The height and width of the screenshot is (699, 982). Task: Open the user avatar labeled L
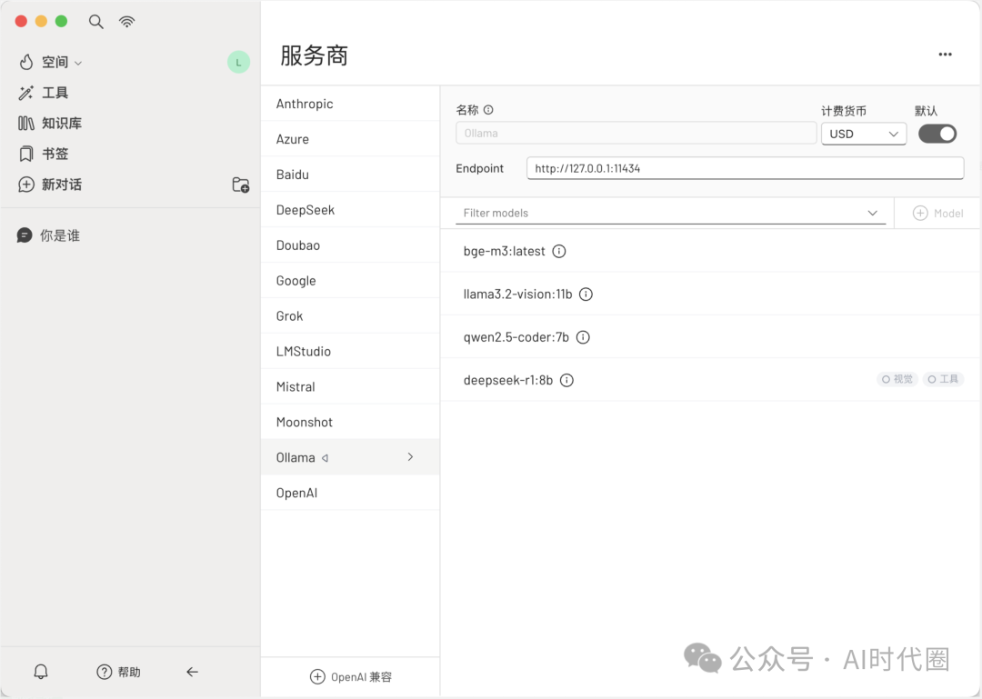(238, 62)
